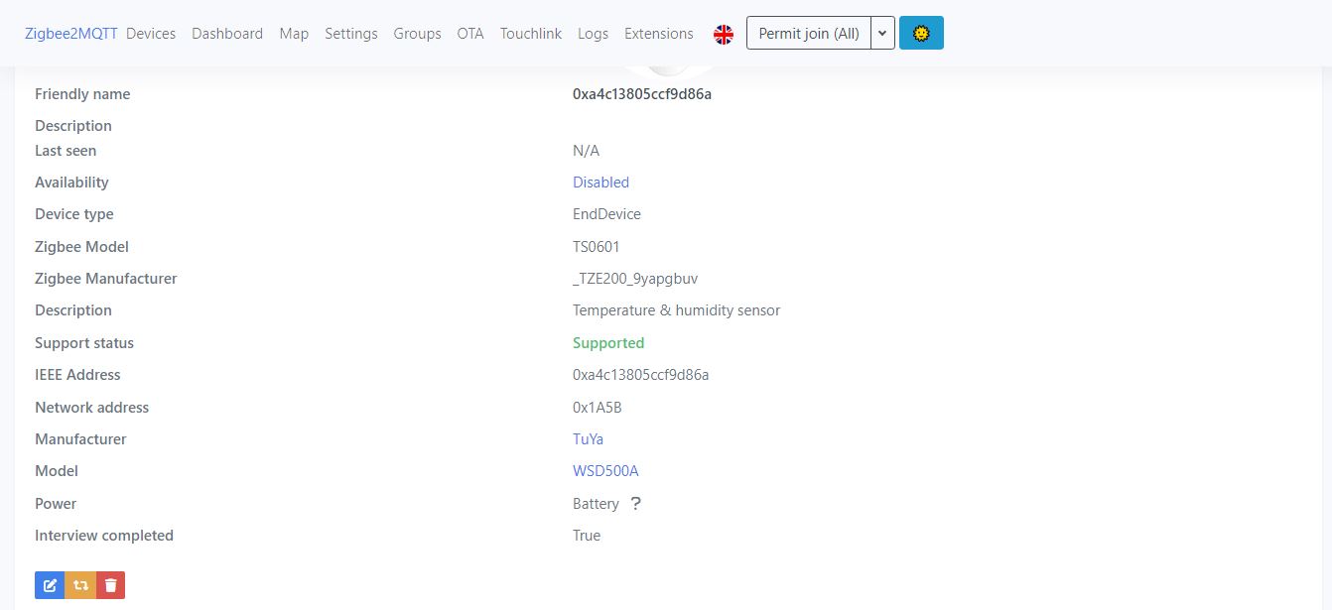Screen dimensions: 1332x610
Task: Navigate to the Groups section
Action: 417,33
